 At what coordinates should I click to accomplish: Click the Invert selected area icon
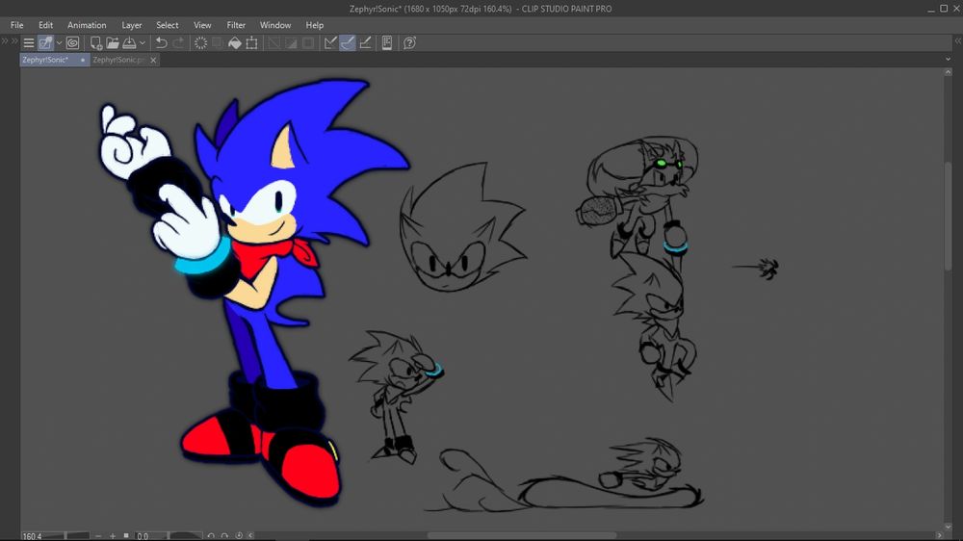pos(291,43)
